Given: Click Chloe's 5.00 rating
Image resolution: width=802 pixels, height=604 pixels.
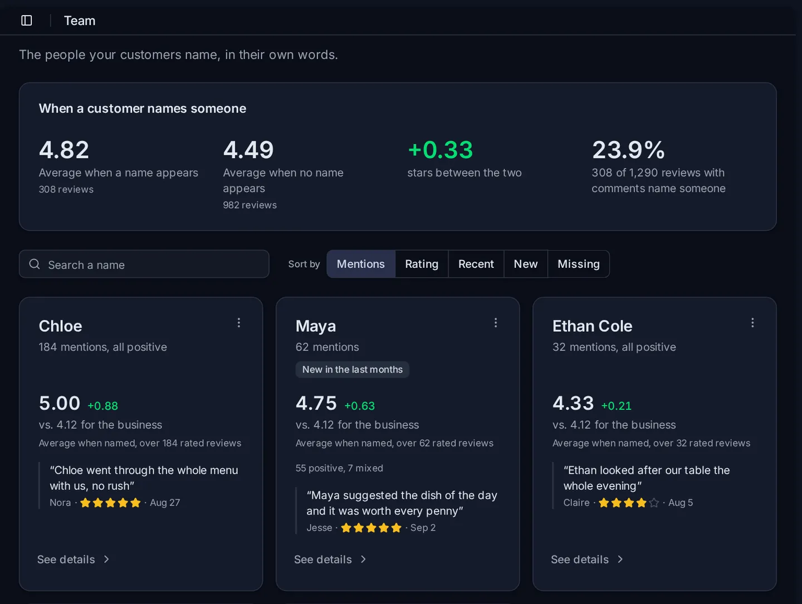Looking at the screenshot, I should click(60, 403).
